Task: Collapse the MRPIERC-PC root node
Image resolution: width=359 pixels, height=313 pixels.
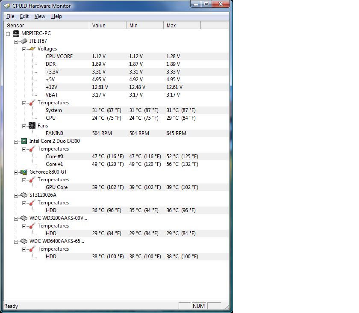Action: [8, 34]
